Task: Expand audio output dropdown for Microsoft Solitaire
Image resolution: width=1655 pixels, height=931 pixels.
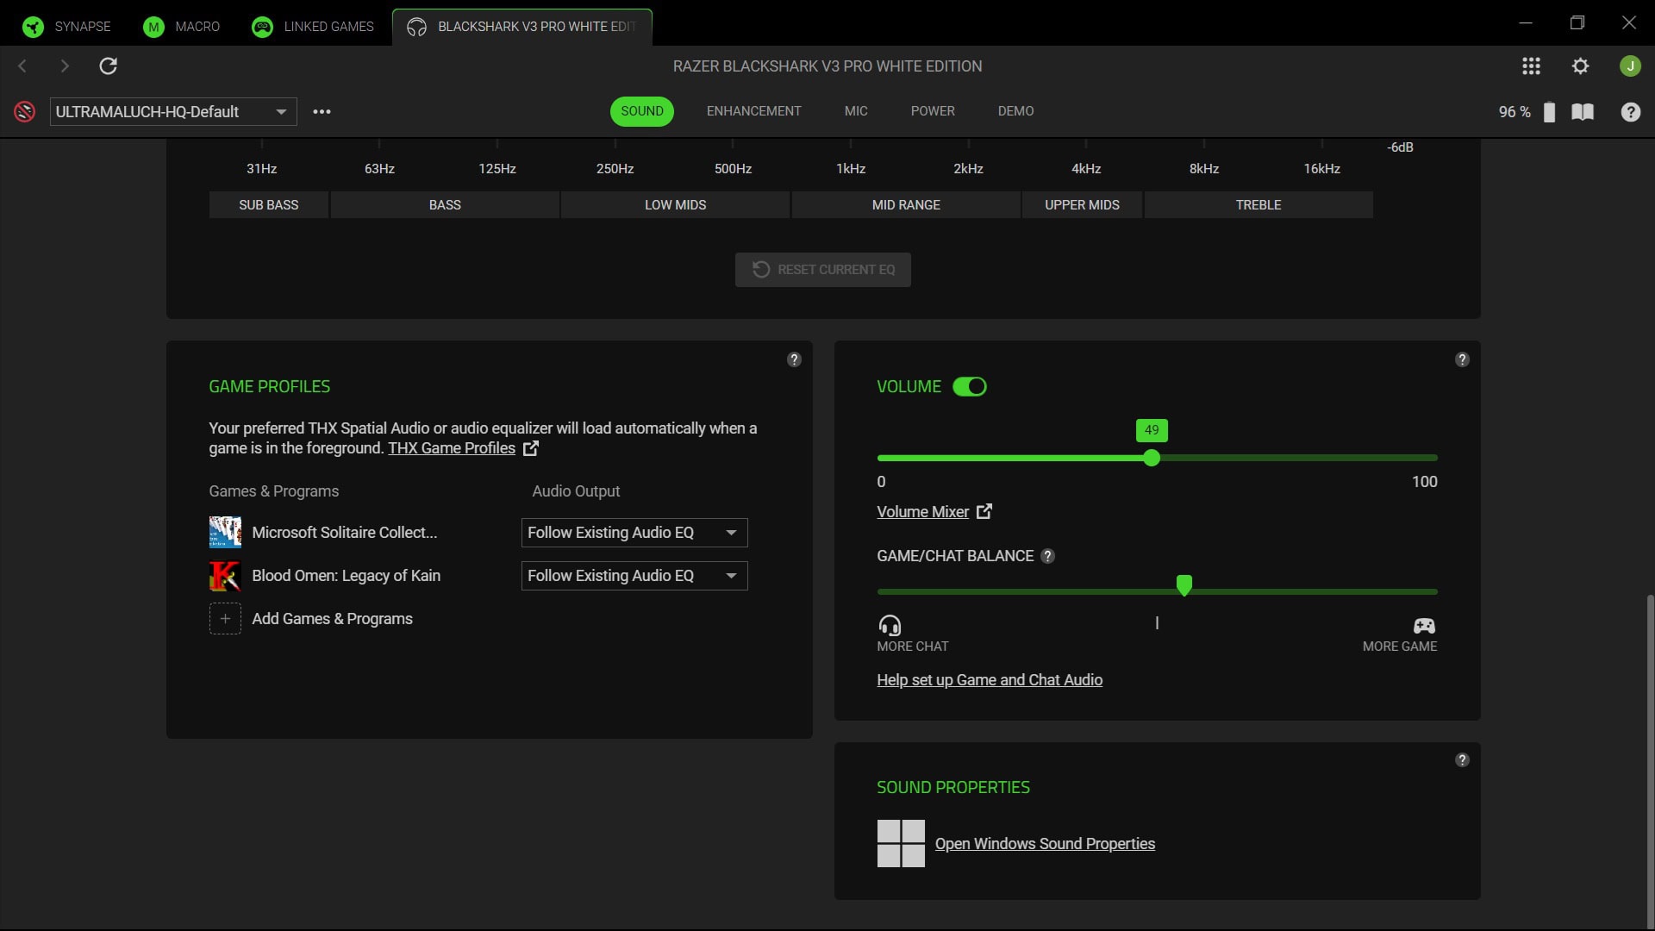Action: [634, 533]
